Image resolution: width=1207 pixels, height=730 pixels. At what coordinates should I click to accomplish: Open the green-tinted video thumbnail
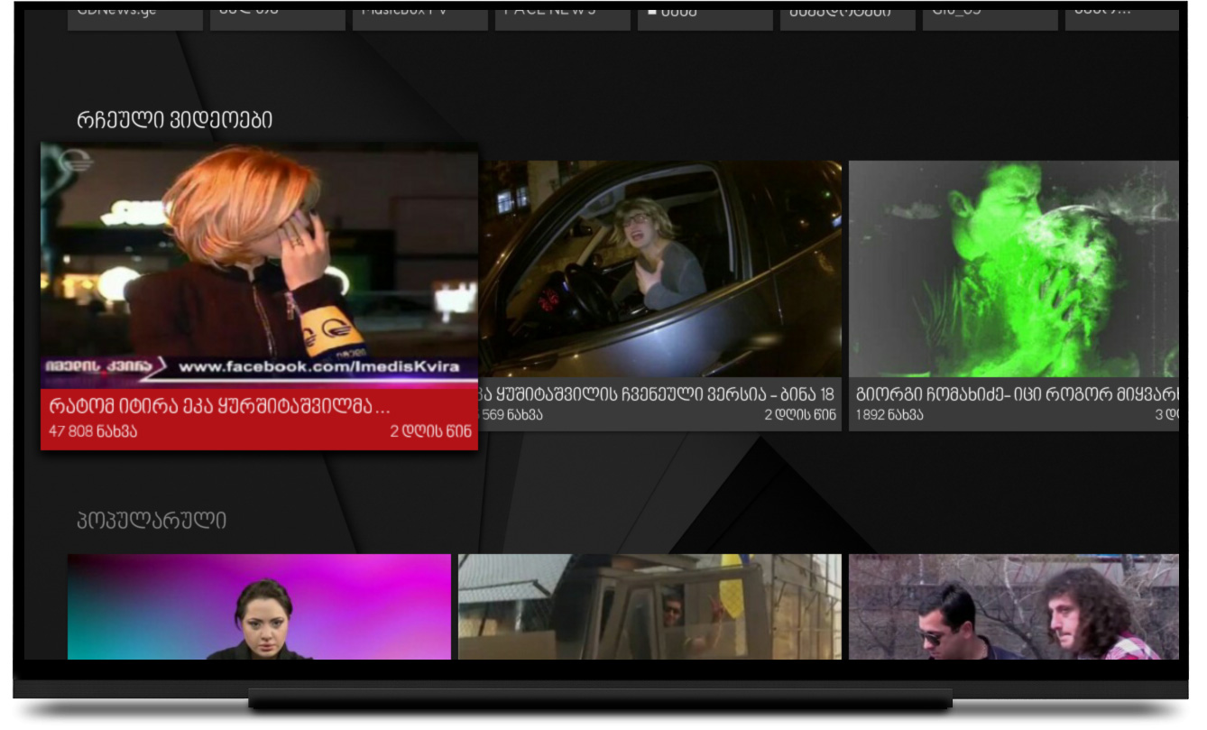click(1013, 268)
